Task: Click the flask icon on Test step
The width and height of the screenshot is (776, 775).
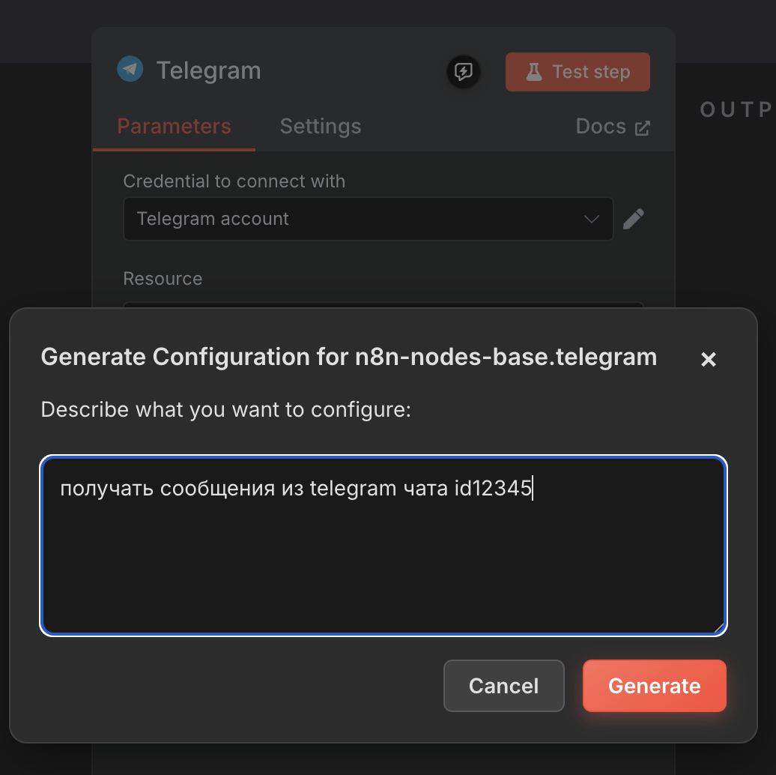Action: click(x=533, y=72)
